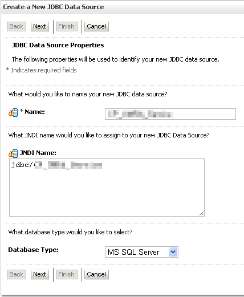
Task: Click Next below the Database Type section
Action: (x=40, y=274)
